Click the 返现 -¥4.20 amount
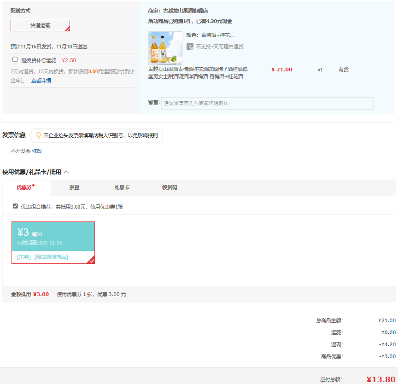Screen dimensions: 398x384 (x=387, y=344)
